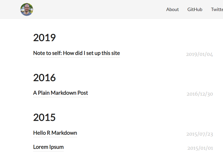Click the empty header bar beside the avatar
This screenshot has width=223, height=158.
98,9
